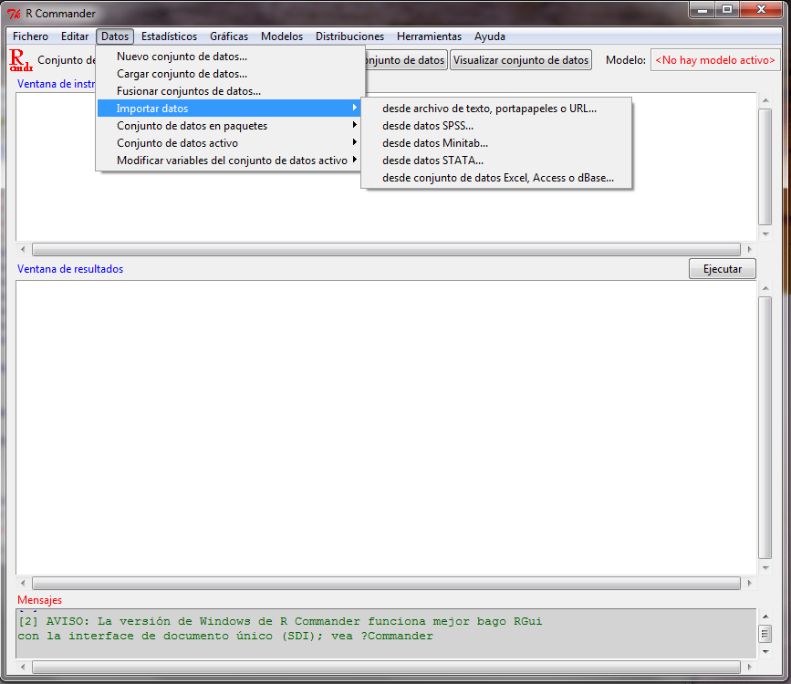The height and width of the screenshot is (684, 791).
Task: Click the Mensajes vertical scrollbar thumb
Action: click(765, 634)
